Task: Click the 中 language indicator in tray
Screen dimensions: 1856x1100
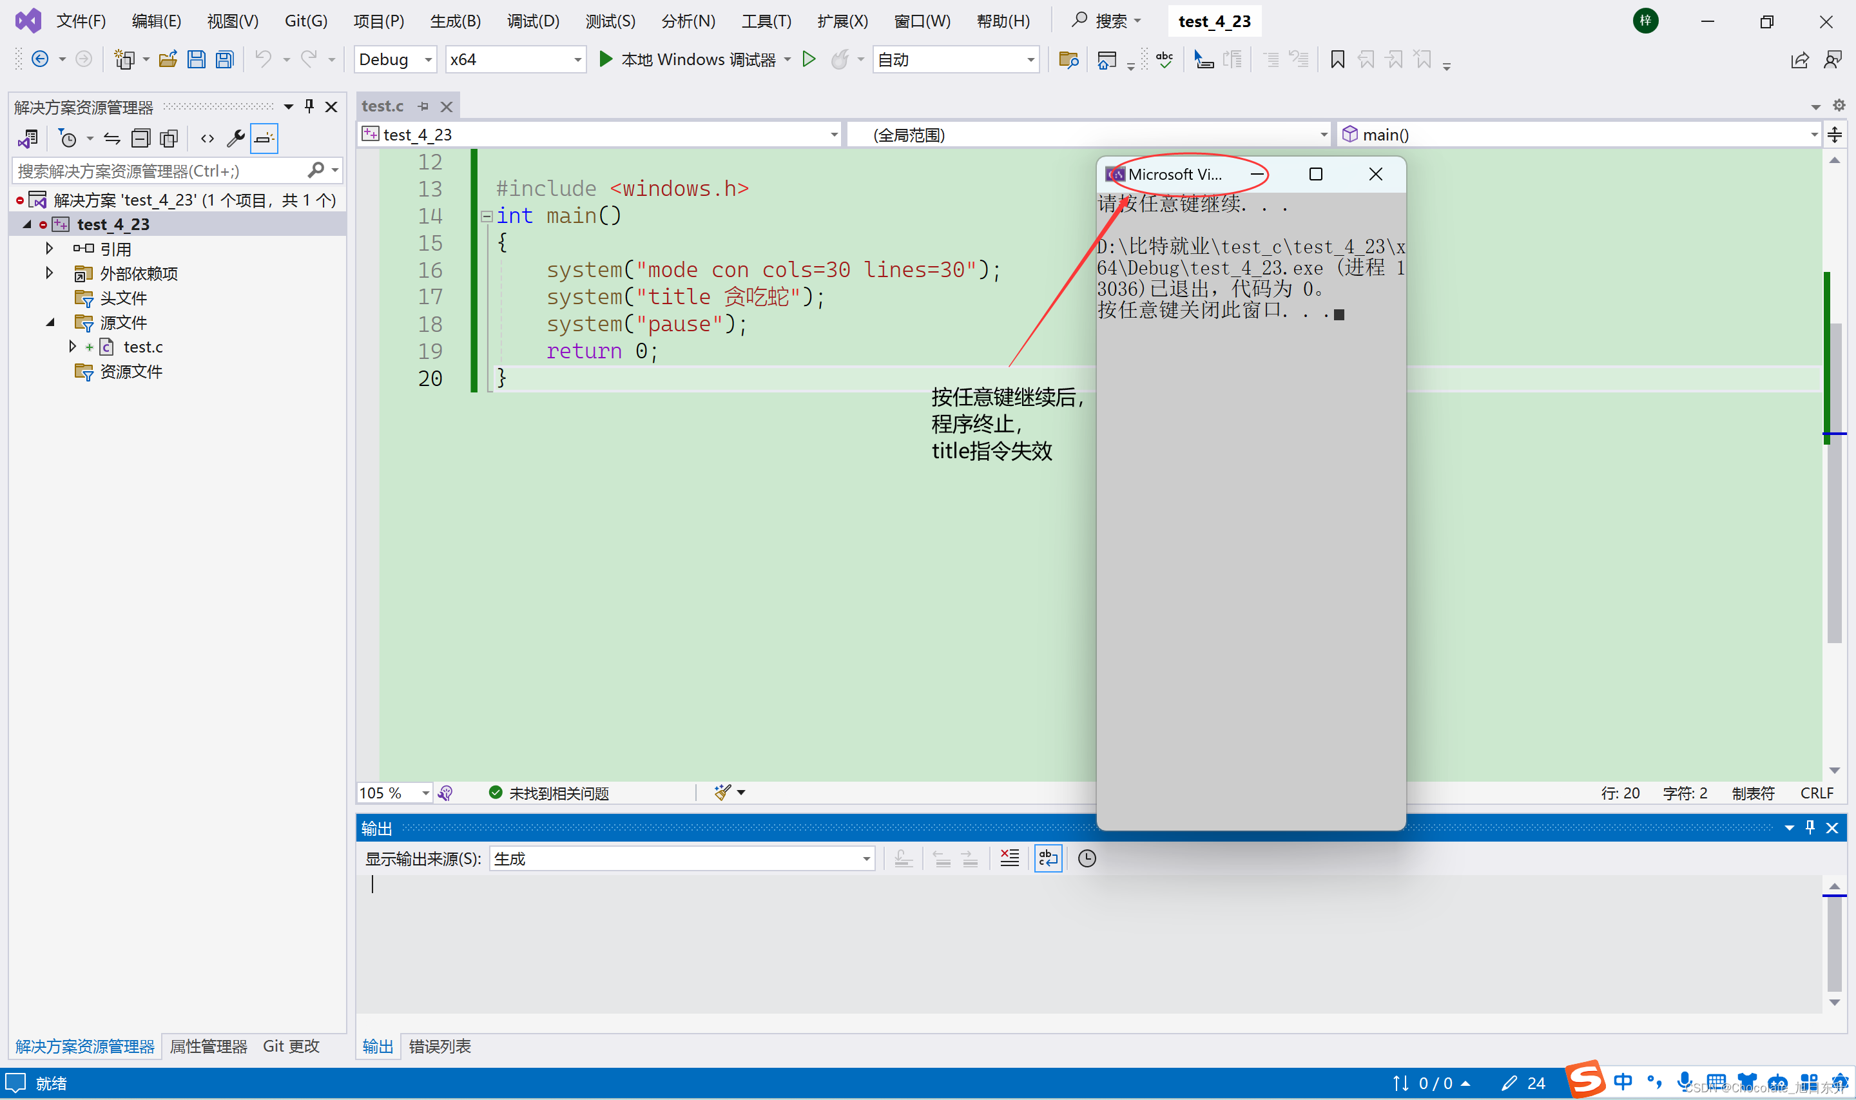Action: click(x=1623, y=1081)
